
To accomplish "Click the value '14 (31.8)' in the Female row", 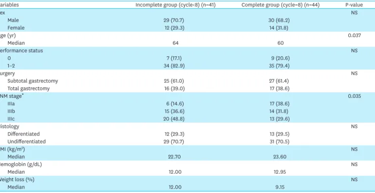I will point(279,28).
